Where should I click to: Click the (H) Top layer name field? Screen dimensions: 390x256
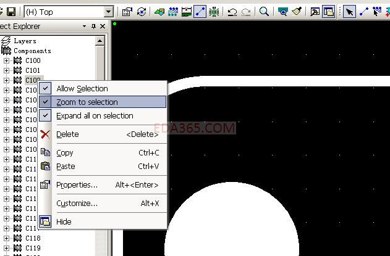64,12
